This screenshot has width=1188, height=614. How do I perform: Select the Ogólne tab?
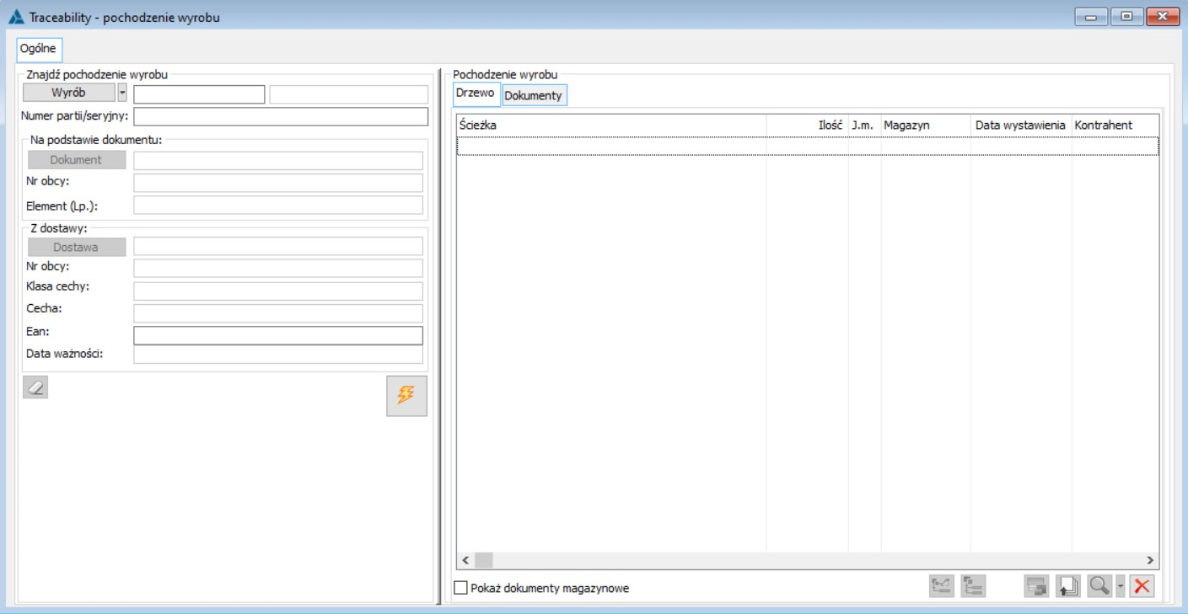(38, 49)
